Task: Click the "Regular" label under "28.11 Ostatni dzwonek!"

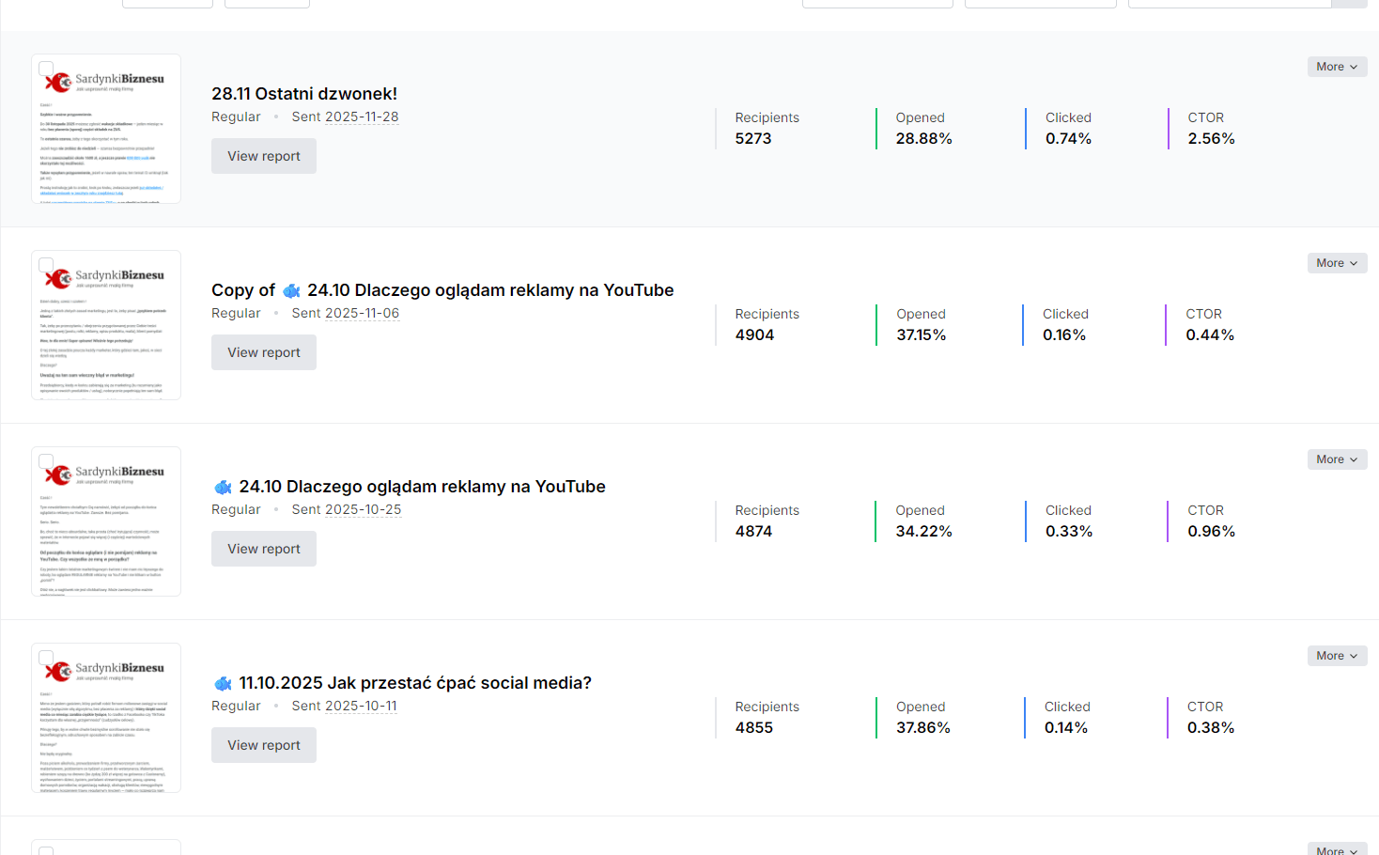Action: 236,117
